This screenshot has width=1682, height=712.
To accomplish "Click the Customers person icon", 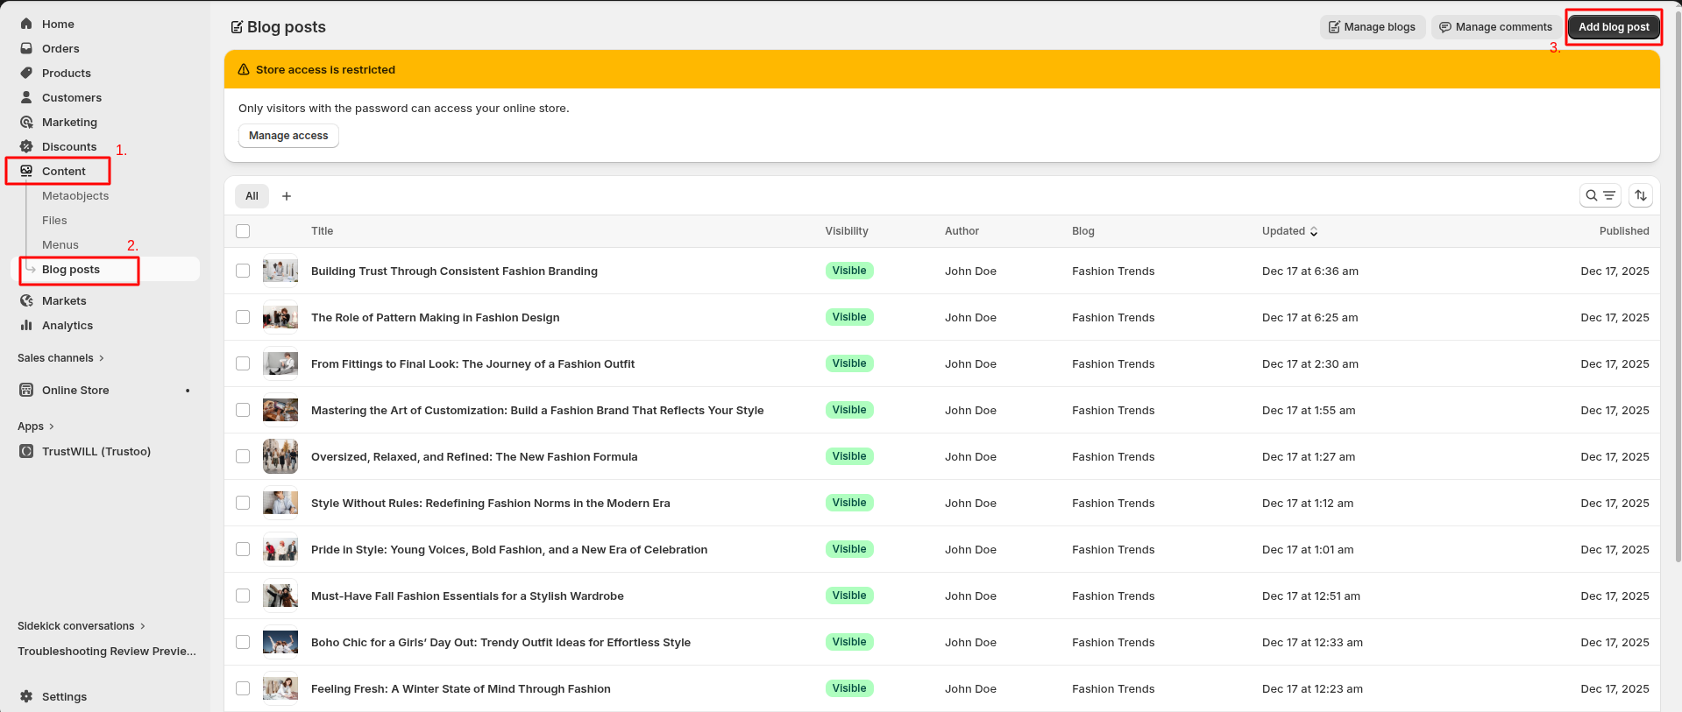I will tap(26, 97).
